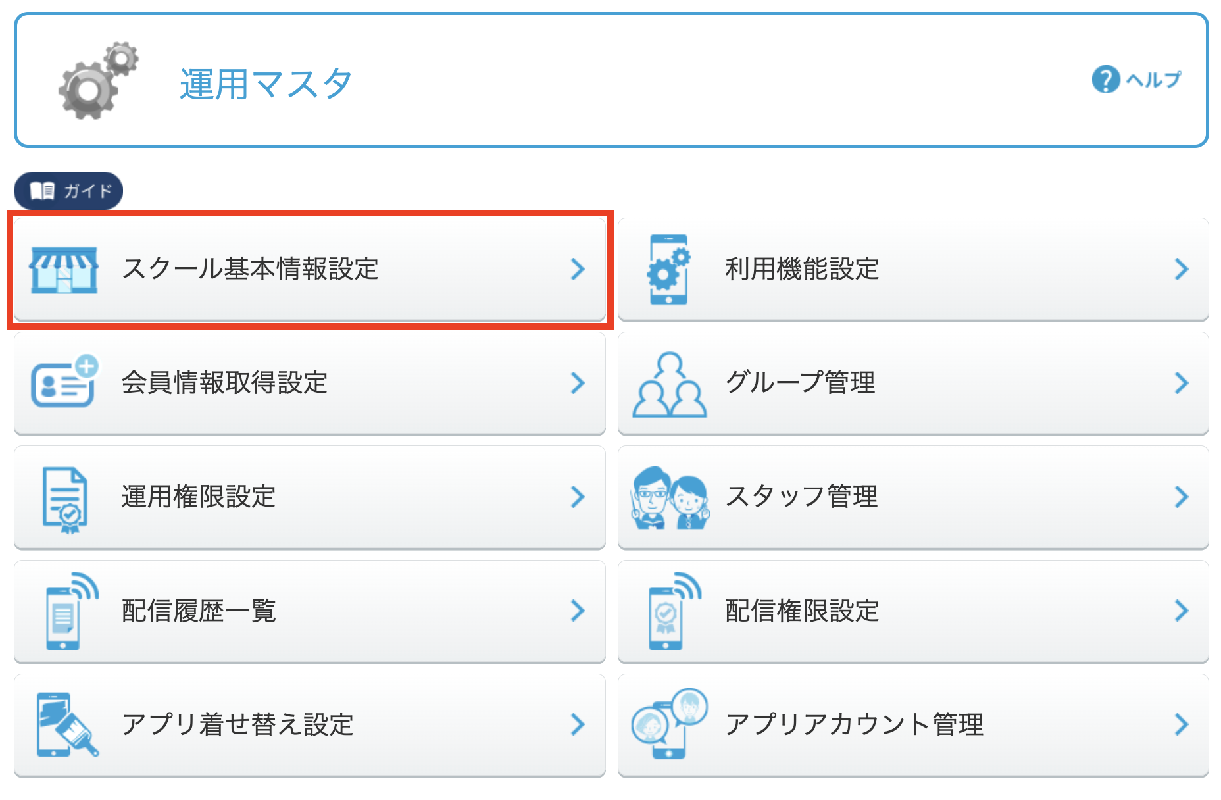
Task: Expand the chevron beside アプリ着せ替え設定
Action: [578, 725]
